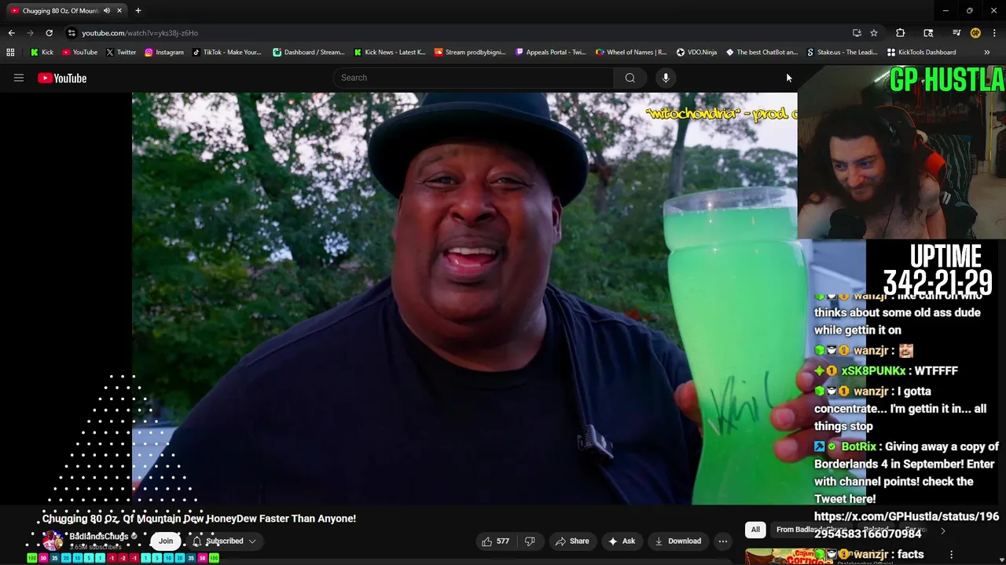Open the YouTube bookmark
The width and height of the screenshot is (1006, 565).
[79, 53]
